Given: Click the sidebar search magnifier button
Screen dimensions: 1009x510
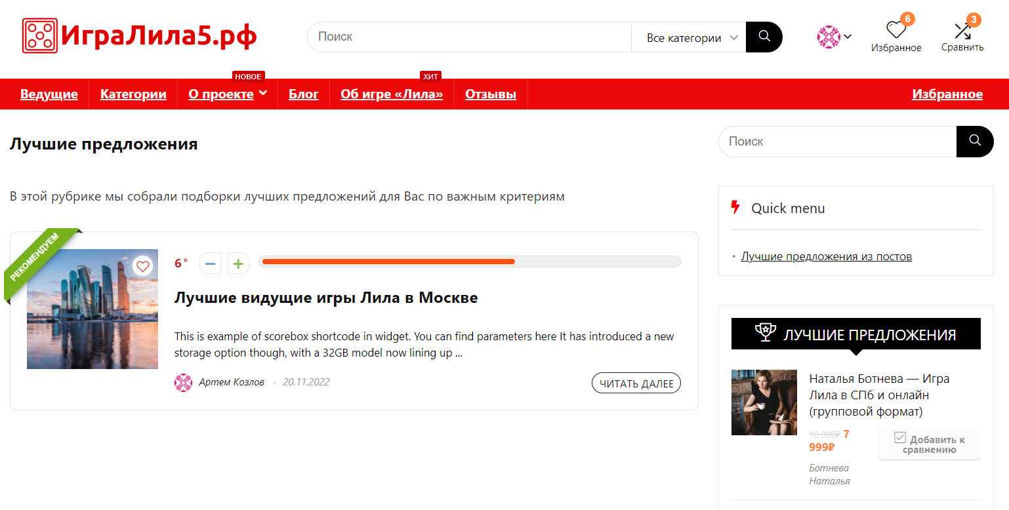Looking at the screenshot, I should [x=975, y=141].
